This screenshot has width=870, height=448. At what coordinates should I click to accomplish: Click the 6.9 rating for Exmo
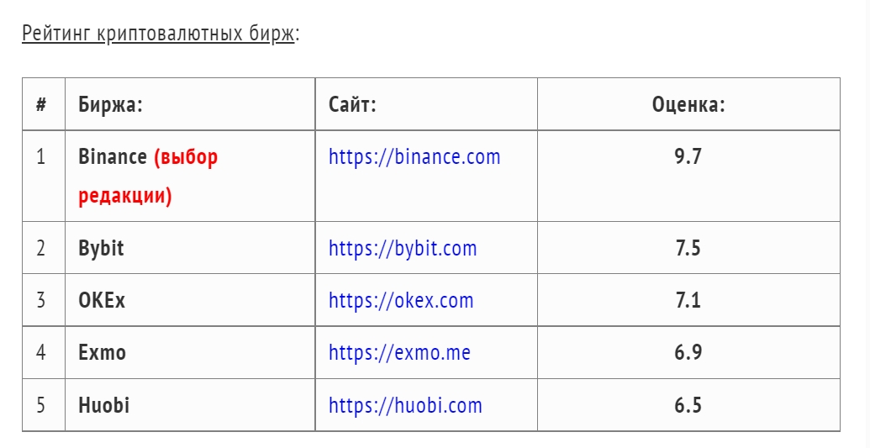click(x=688, y=352)
